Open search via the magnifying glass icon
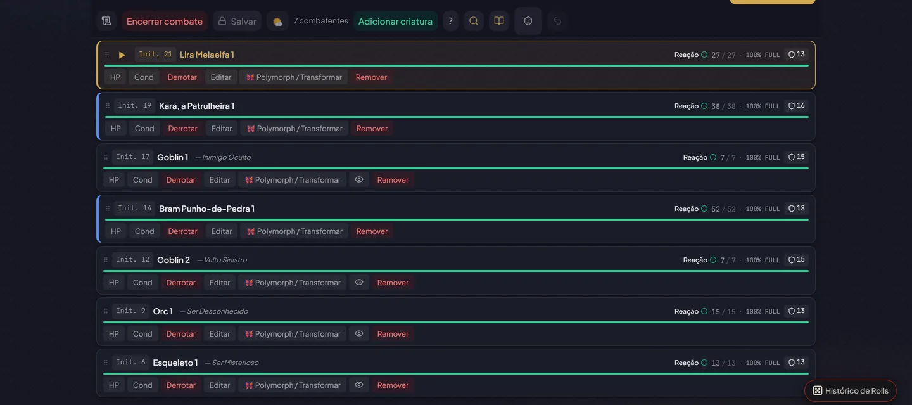This screenshot has height=405, width=912. [474, 21]
